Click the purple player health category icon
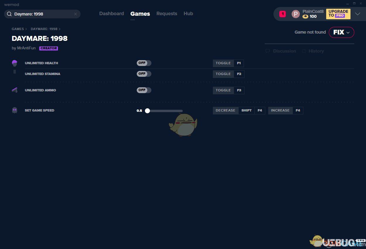The width and height of the screenshot is (366, 249). pos(15,63)
